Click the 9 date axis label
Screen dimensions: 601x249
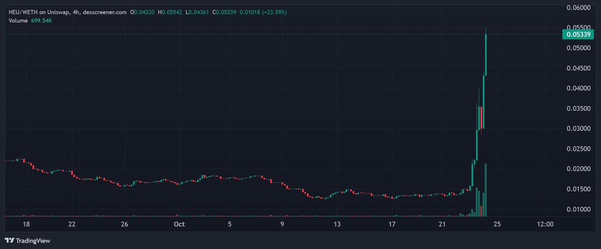(x=283, y=224)
